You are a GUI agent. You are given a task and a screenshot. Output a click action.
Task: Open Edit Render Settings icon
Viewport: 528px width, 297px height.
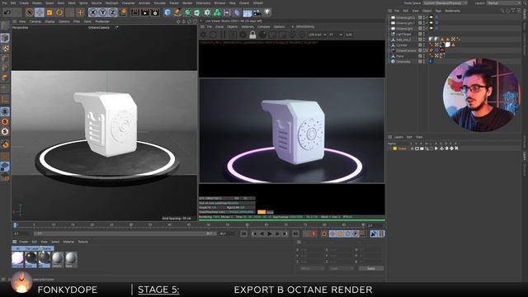click(x=155, y=12)
